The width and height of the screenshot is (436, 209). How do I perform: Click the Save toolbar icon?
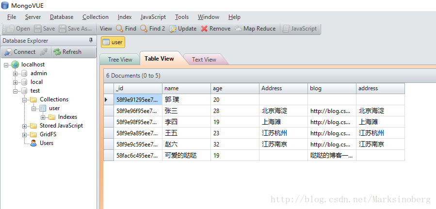click(37, 29)
